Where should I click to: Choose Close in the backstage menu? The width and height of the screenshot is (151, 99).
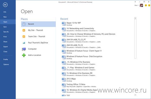tap(5, 52)
